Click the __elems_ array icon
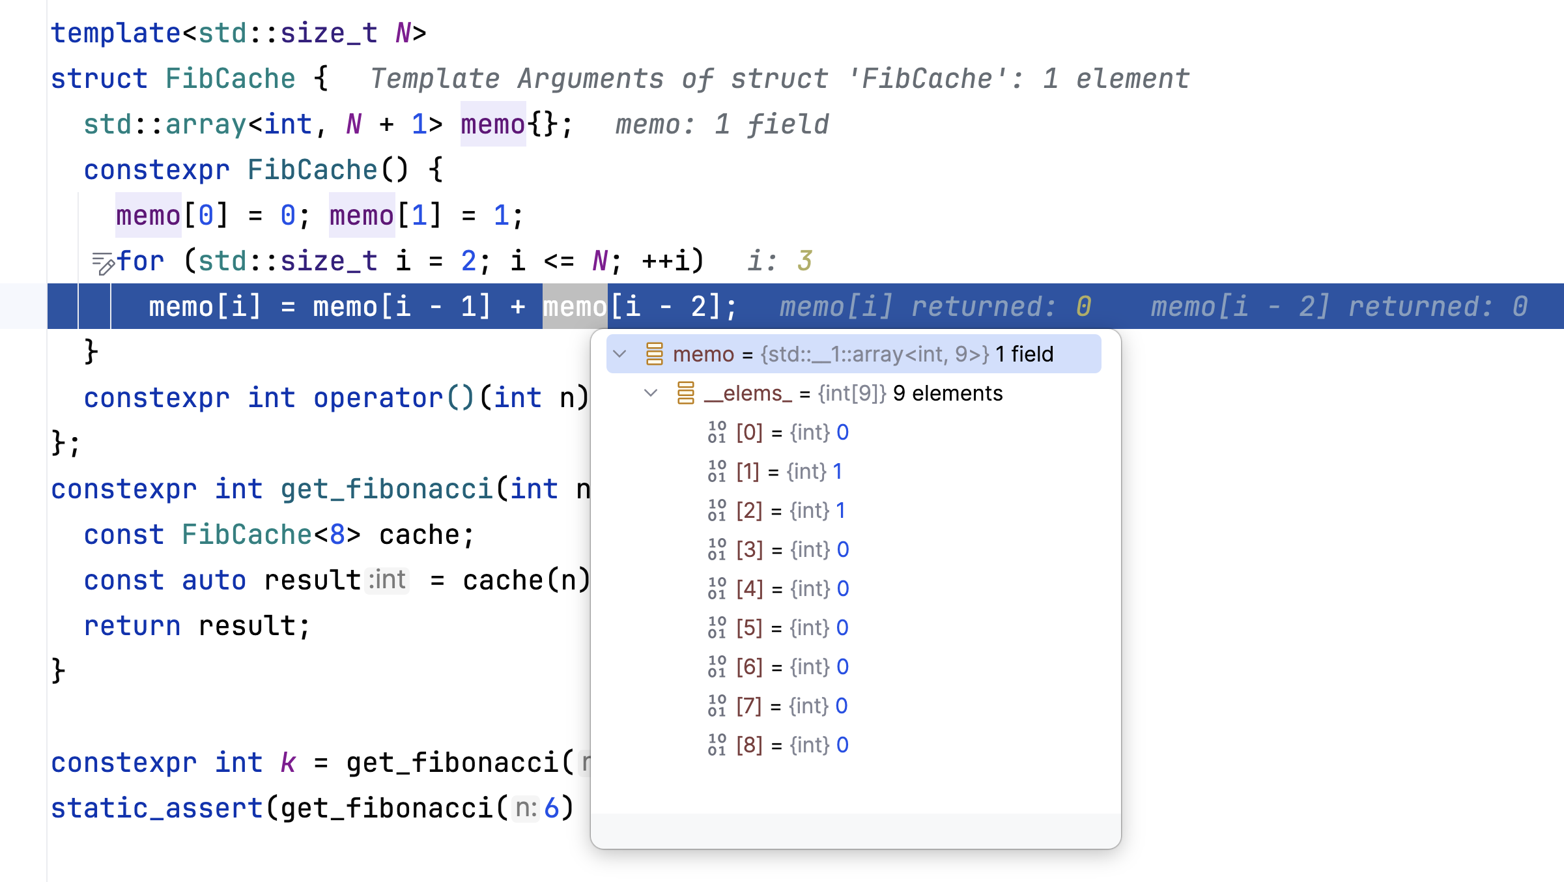Image resolution: width=1564 pixels, height=882 pixels. [685, 393]
